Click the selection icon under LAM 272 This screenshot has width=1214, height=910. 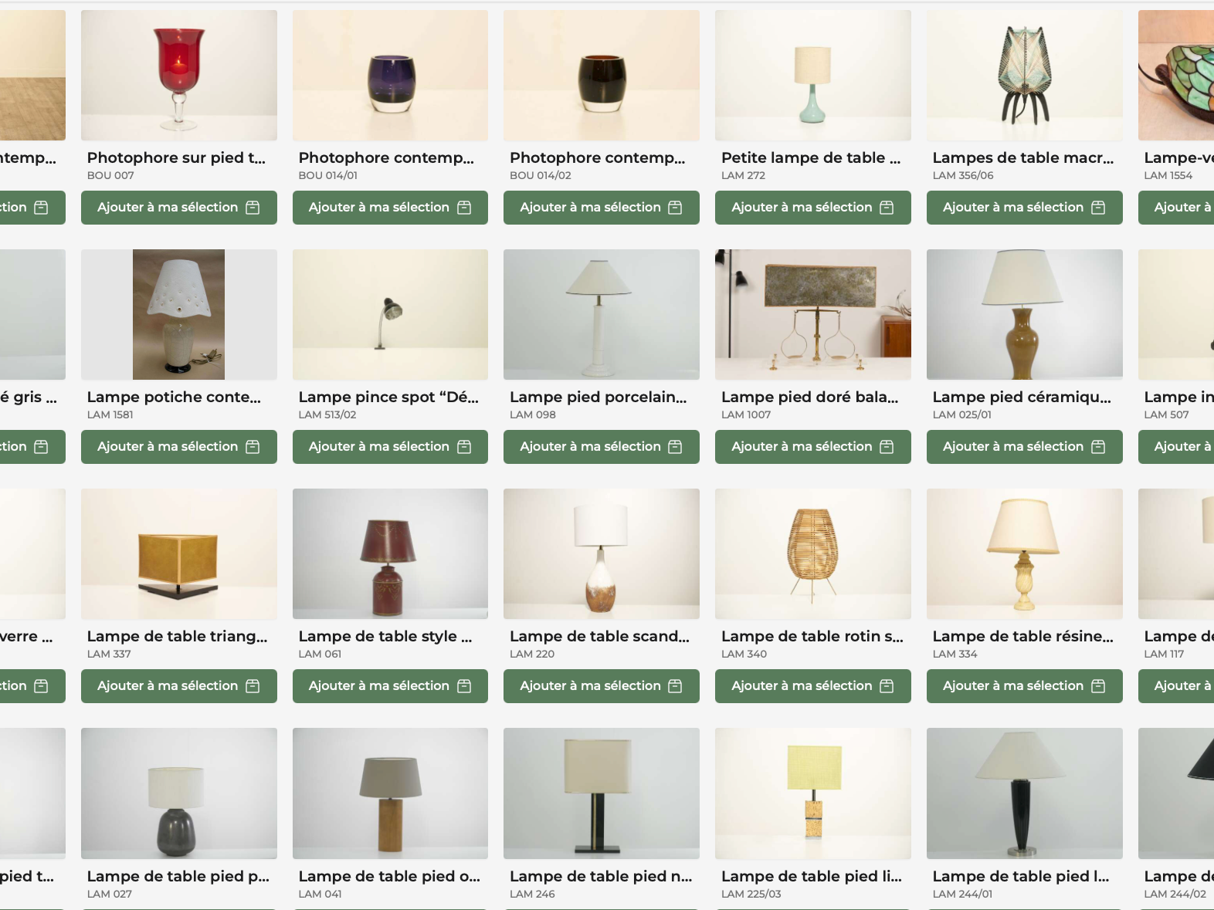pyautogui.click(x=887, y=208)
